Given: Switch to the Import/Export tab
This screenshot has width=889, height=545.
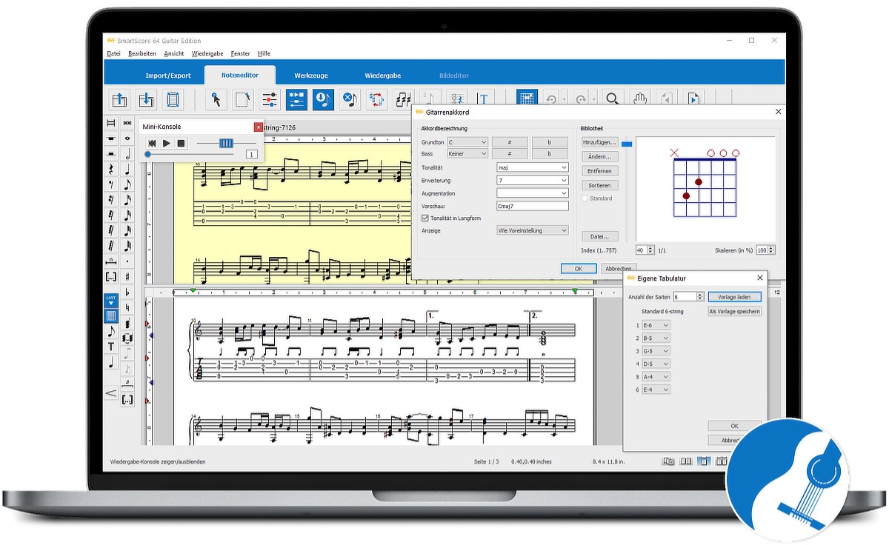Looking at the screenshot, I should click(168, 76).
